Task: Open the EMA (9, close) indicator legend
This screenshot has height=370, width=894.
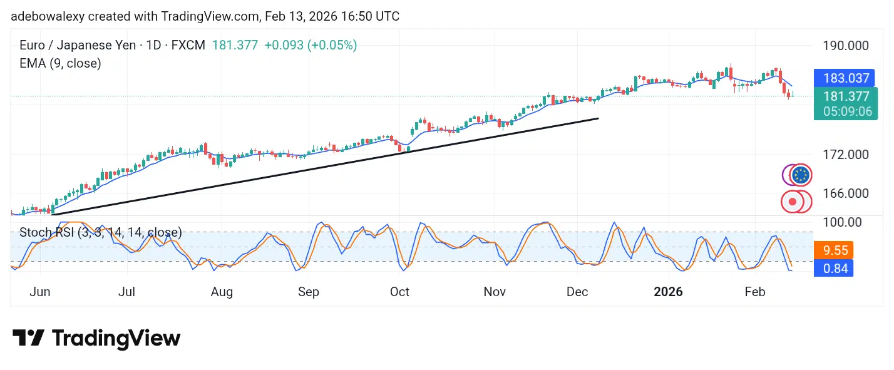Action: pos(60,63)
